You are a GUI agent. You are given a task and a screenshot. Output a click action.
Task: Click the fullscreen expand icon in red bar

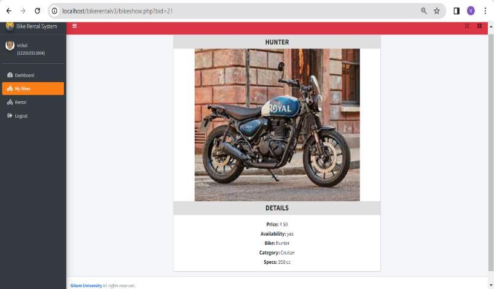467,26
